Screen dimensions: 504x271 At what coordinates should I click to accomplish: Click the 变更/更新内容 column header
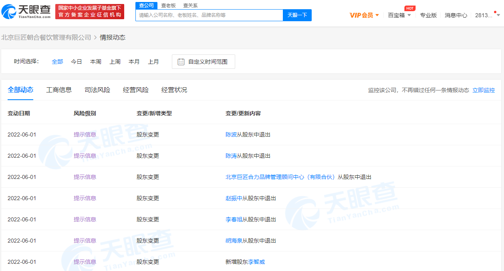pos(243,113)
